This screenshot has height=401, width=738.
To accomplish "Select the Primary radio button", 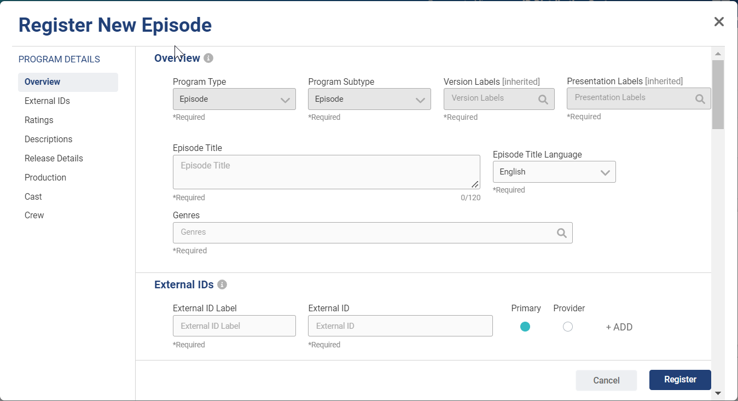I will 525,327.
